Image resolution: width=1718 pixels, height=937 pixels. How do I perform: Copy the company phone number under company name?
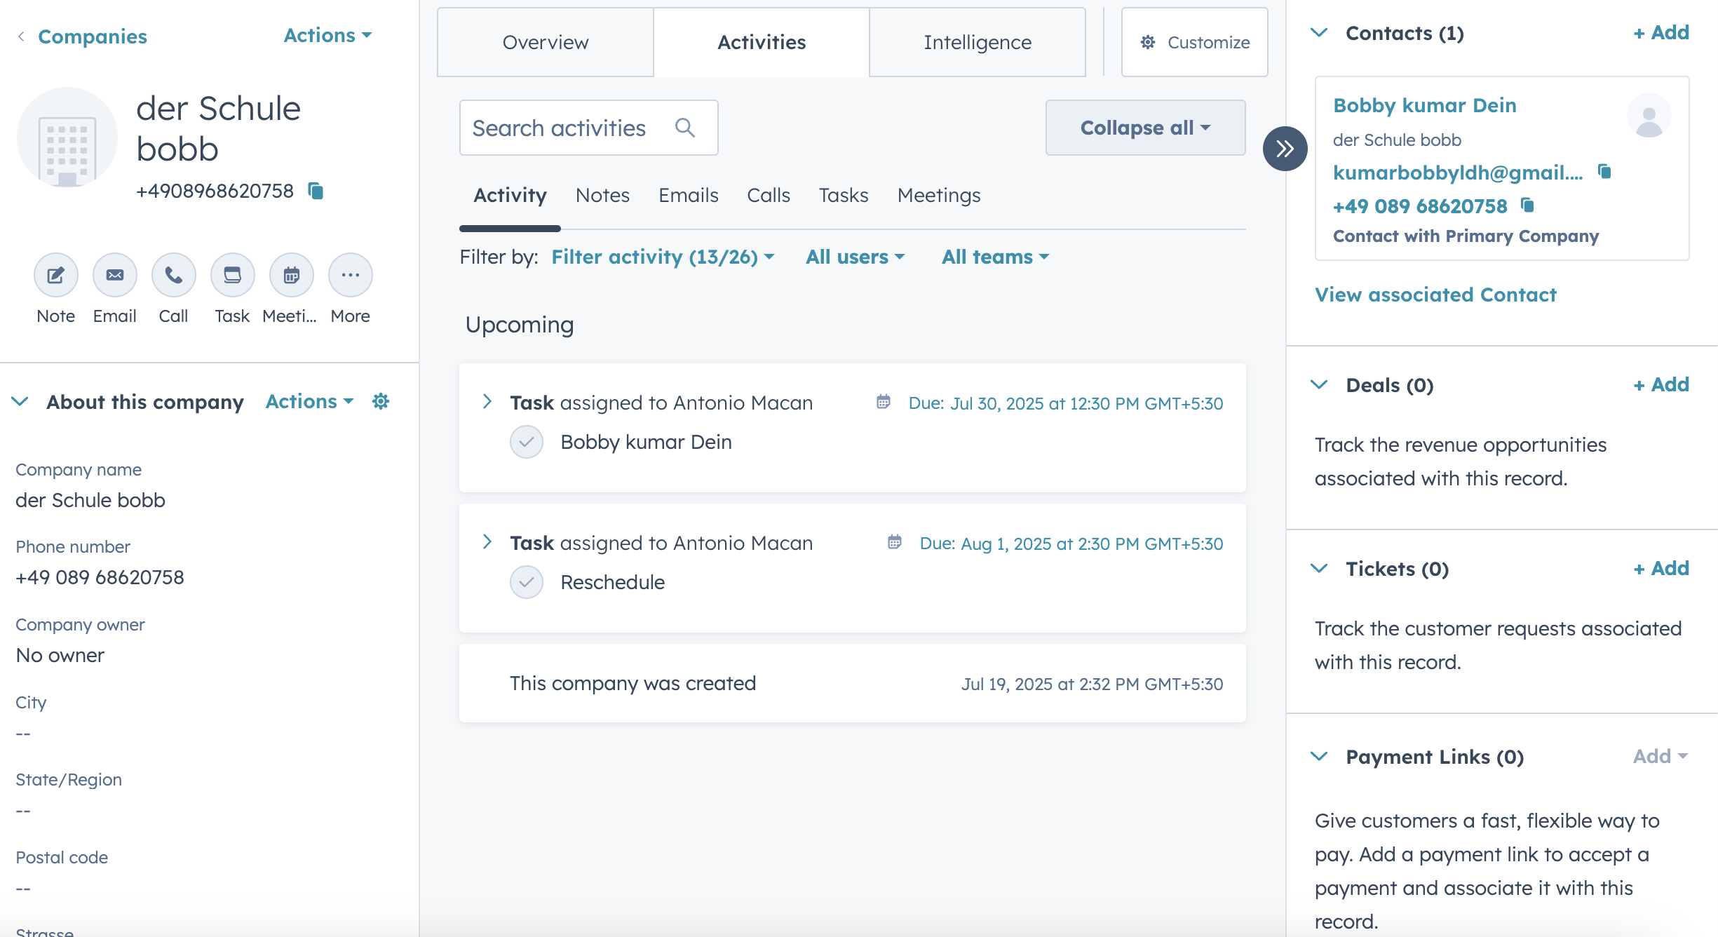[316, 191]
